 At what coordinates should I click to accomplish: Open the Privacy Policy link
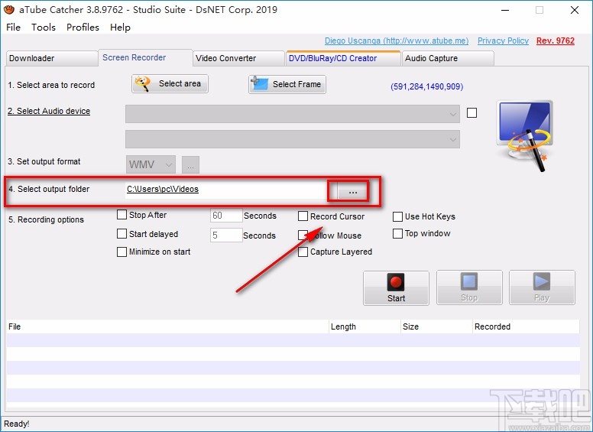(x=503, y=41)
